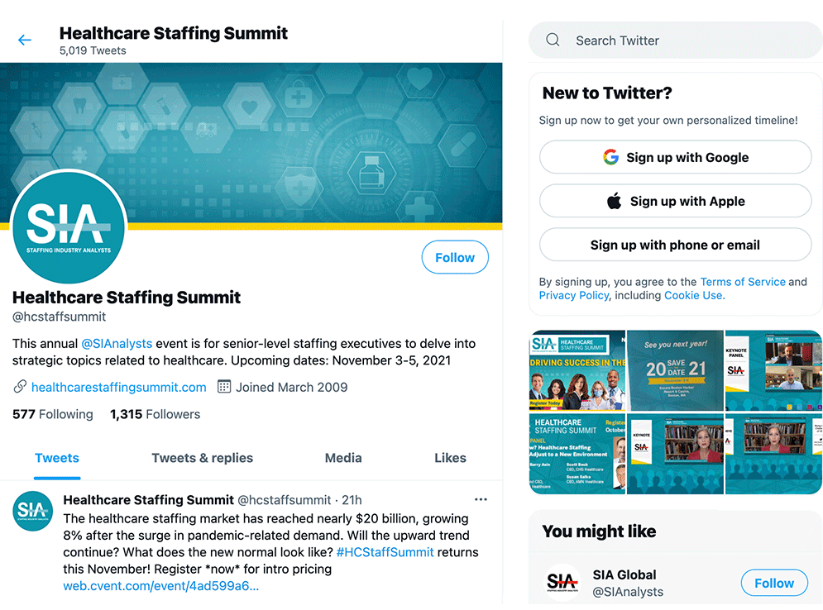Image resolution: width=823 pixels, height=610 pixels.
Task: Open the 2021 Save the Date thumbnail
Action: 675,370
